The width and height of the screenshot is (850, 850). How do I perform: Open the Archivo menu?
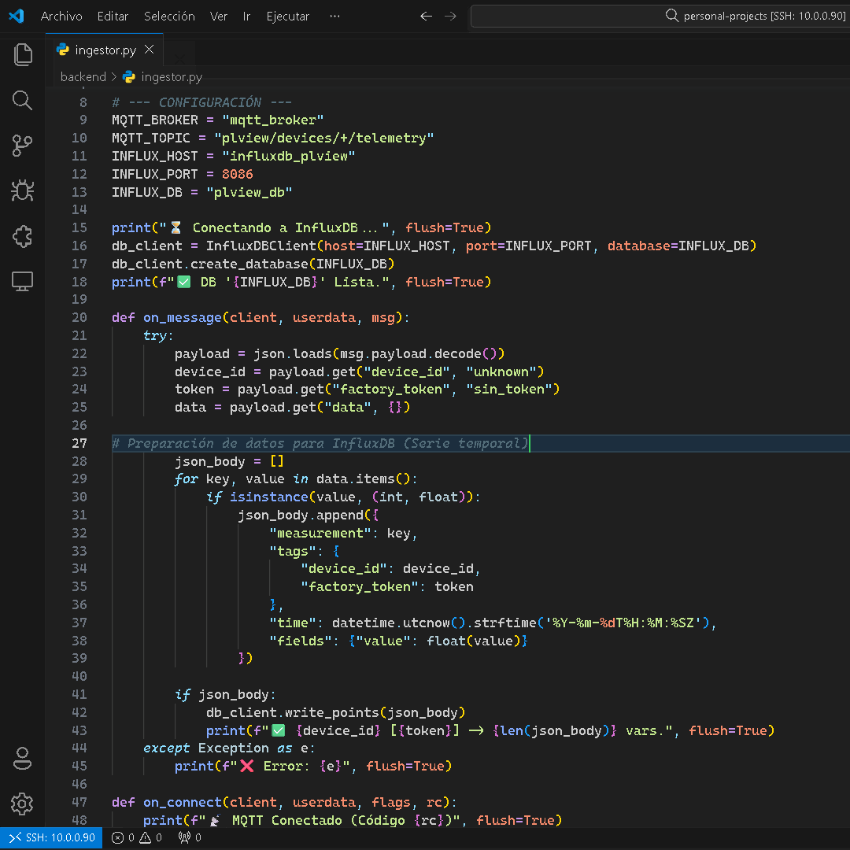61,16
